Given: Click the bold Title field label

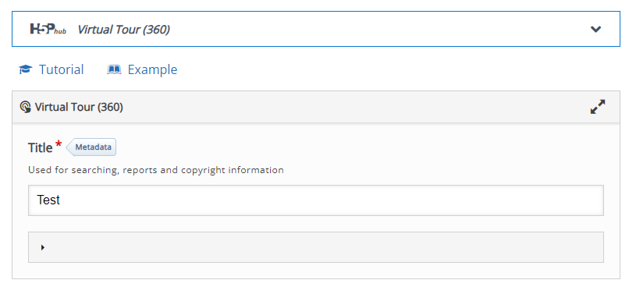Looking at the screenshot, I should (x=40, y=148).
